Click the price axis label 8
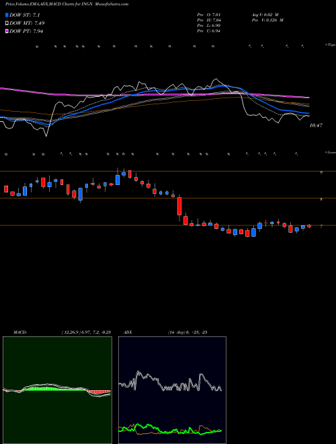The image size is (336, 444). pyautogui.click(x=321, y=199)
